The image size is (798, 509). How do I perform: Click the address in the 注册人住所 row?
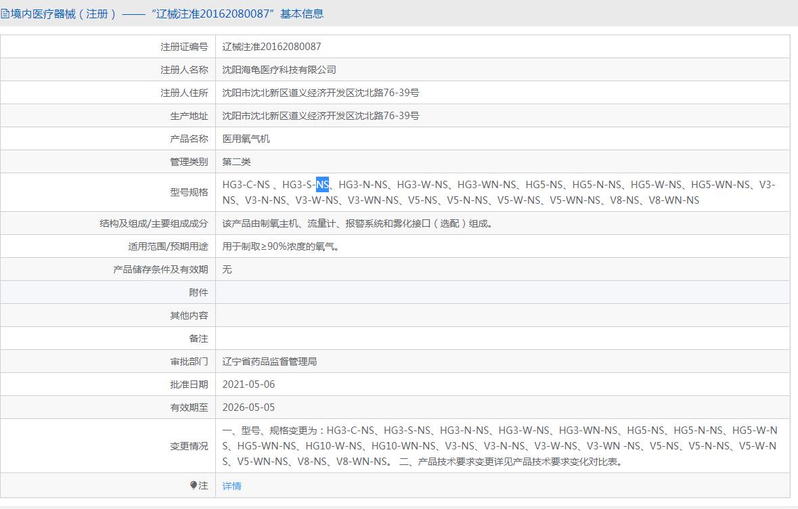(320, 93)
